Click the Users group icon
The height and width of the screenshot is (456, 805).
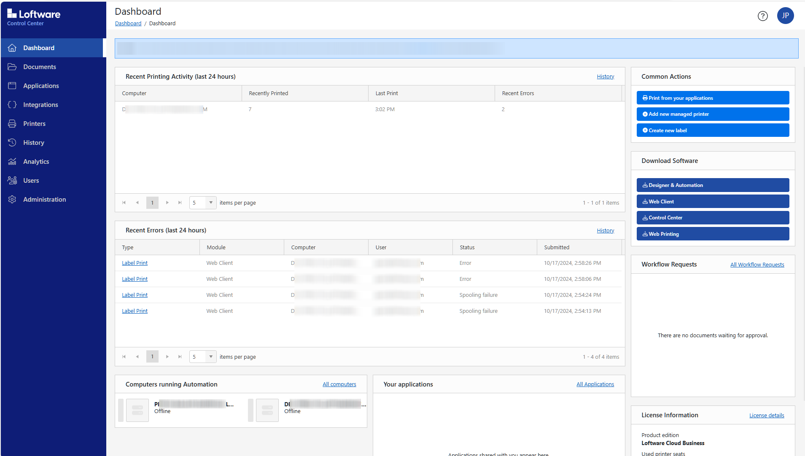12,181
